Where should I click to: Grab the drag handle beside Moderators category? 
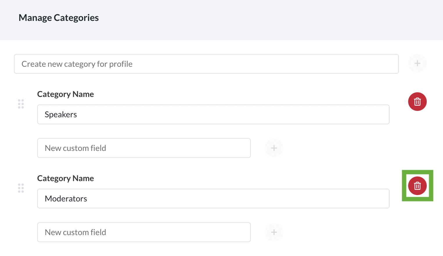click(x=21, y=188)
